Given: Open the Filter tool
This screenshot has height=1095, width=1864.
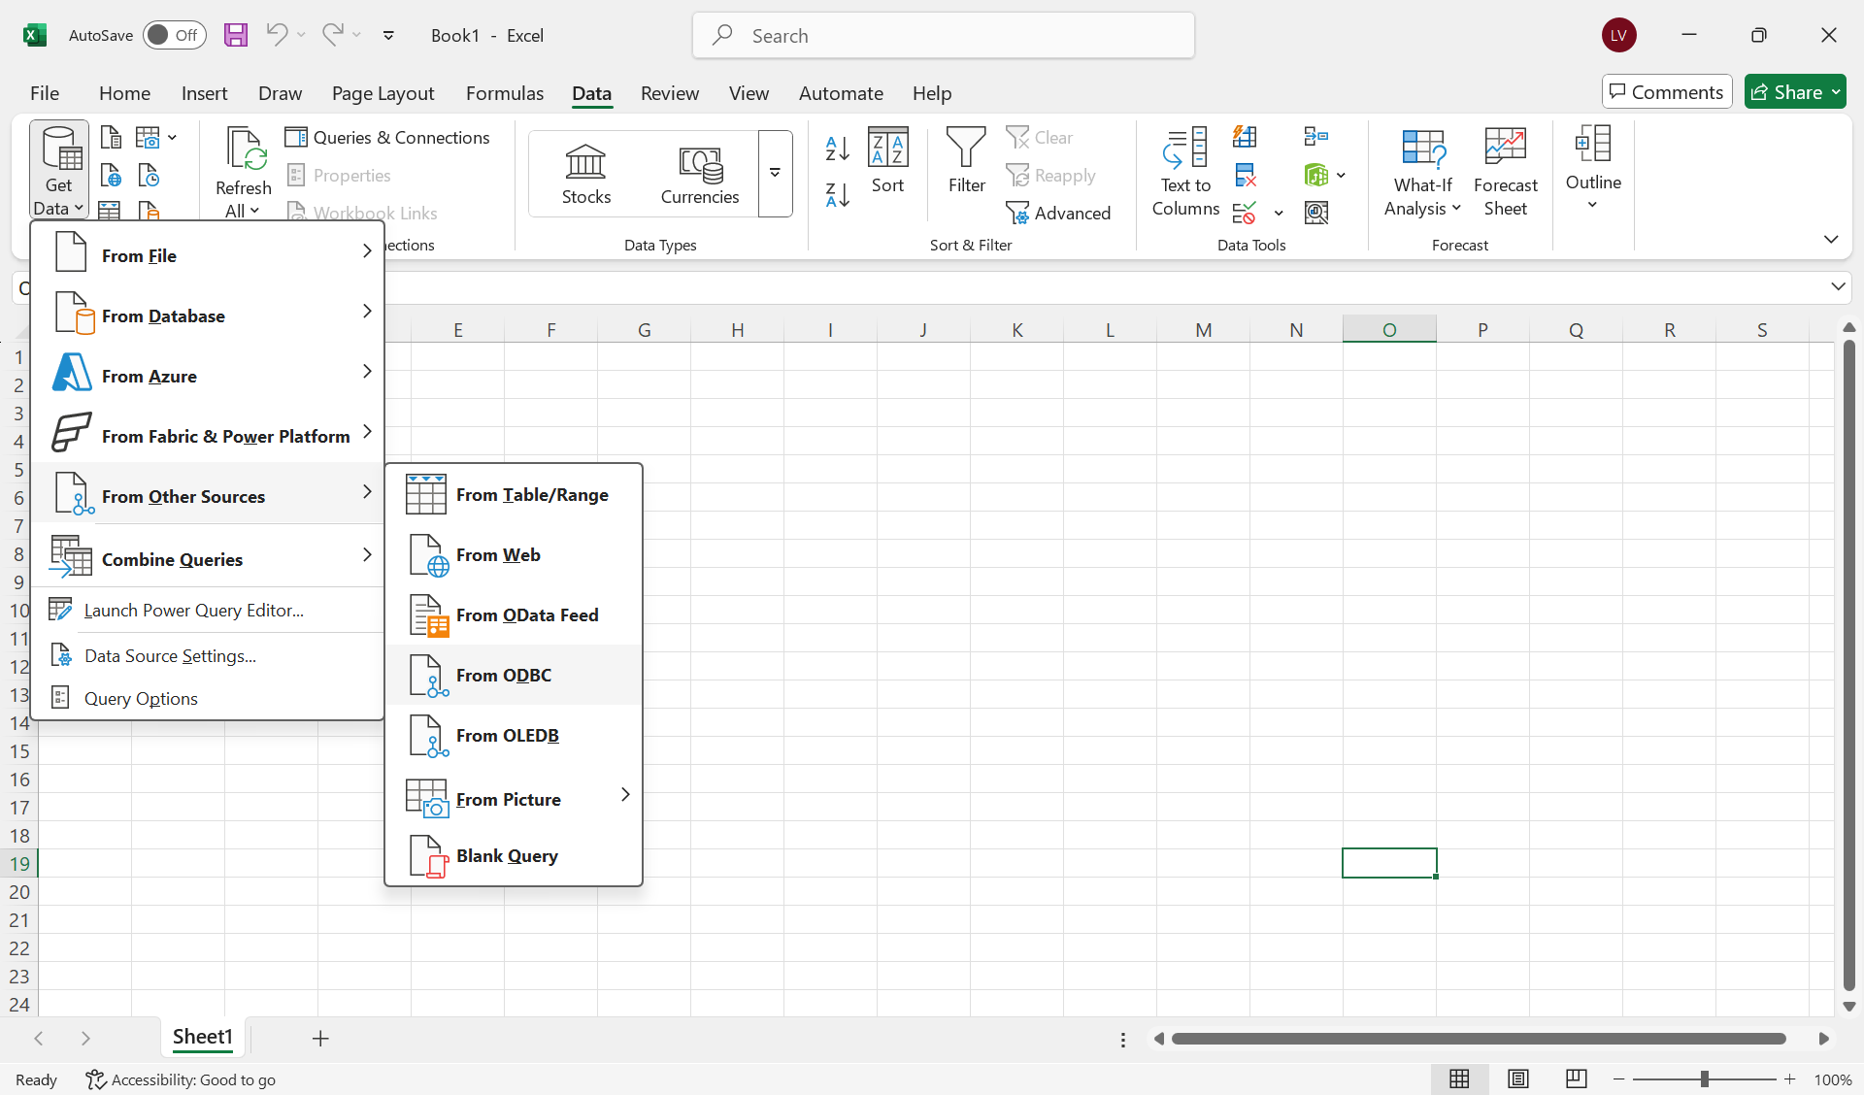Looking at the screenshot, I should click(x=966, y=165).
